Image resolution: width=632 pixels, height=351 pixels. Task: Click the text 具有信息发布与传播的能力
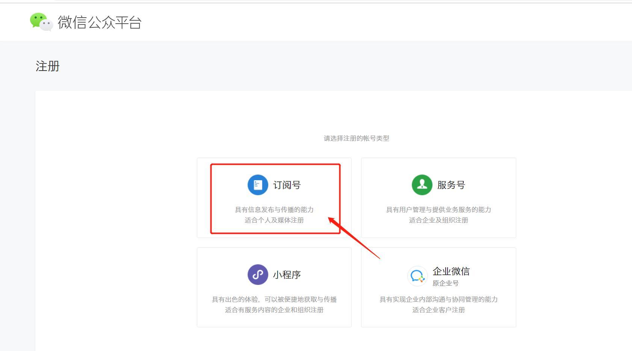[274, 209]
